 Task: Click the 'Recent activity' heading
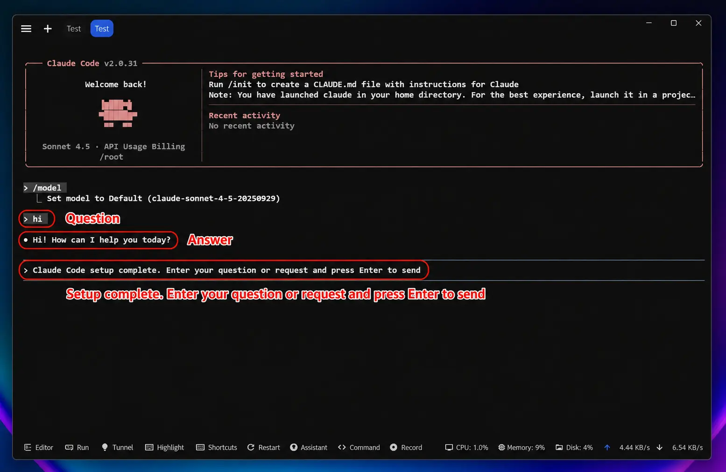click(244, 115)
